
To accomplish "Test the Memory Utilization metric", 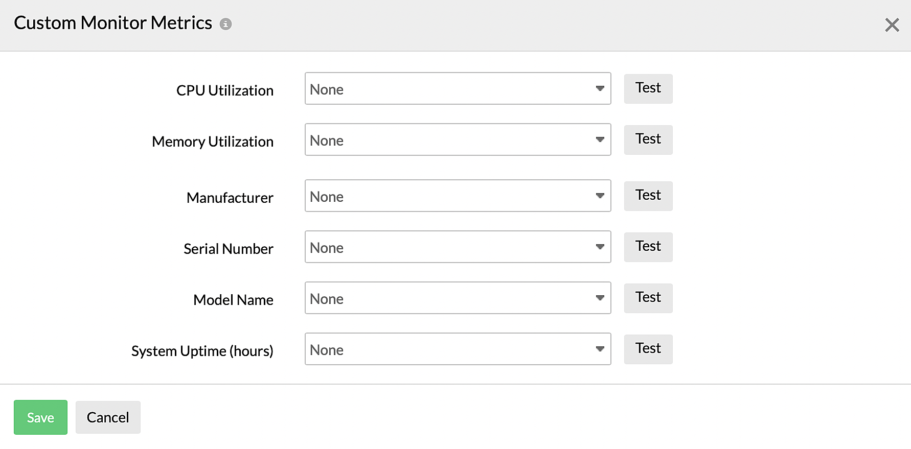I will point(648,139).
